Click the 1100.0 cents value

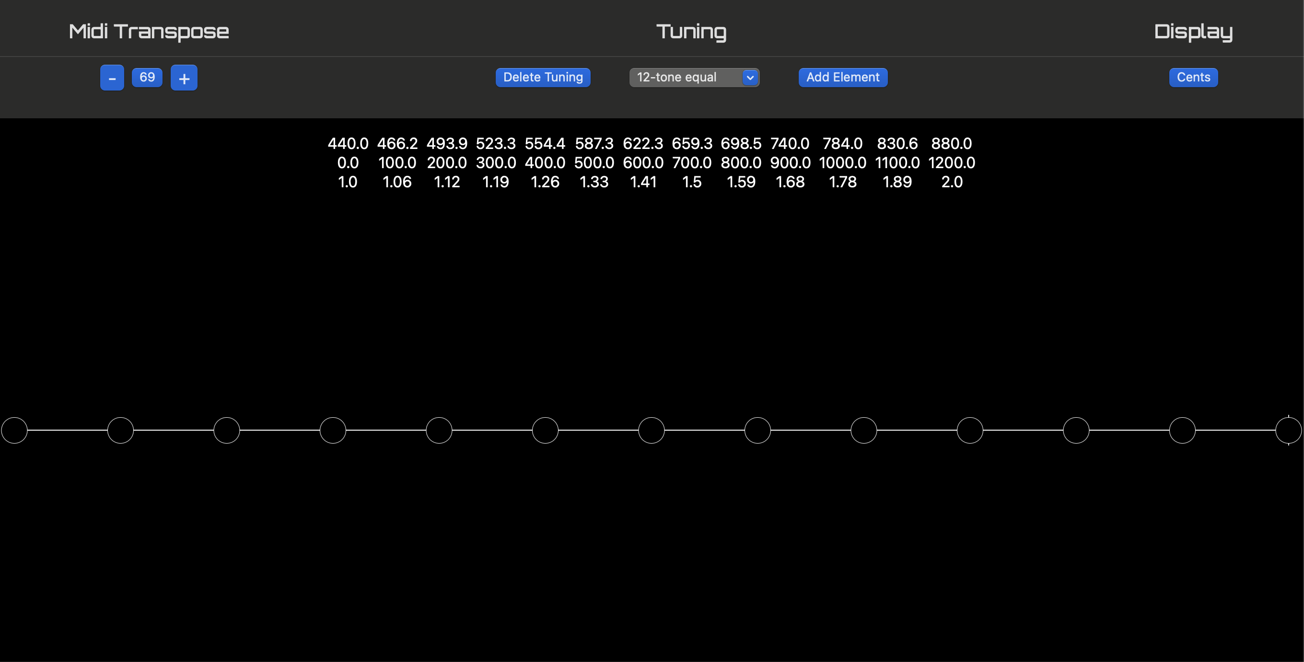pyautogui.click(x=897, y=163)
